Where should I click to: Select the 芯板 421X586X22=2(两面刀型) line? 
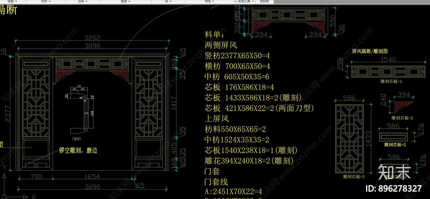pos(259,108)
